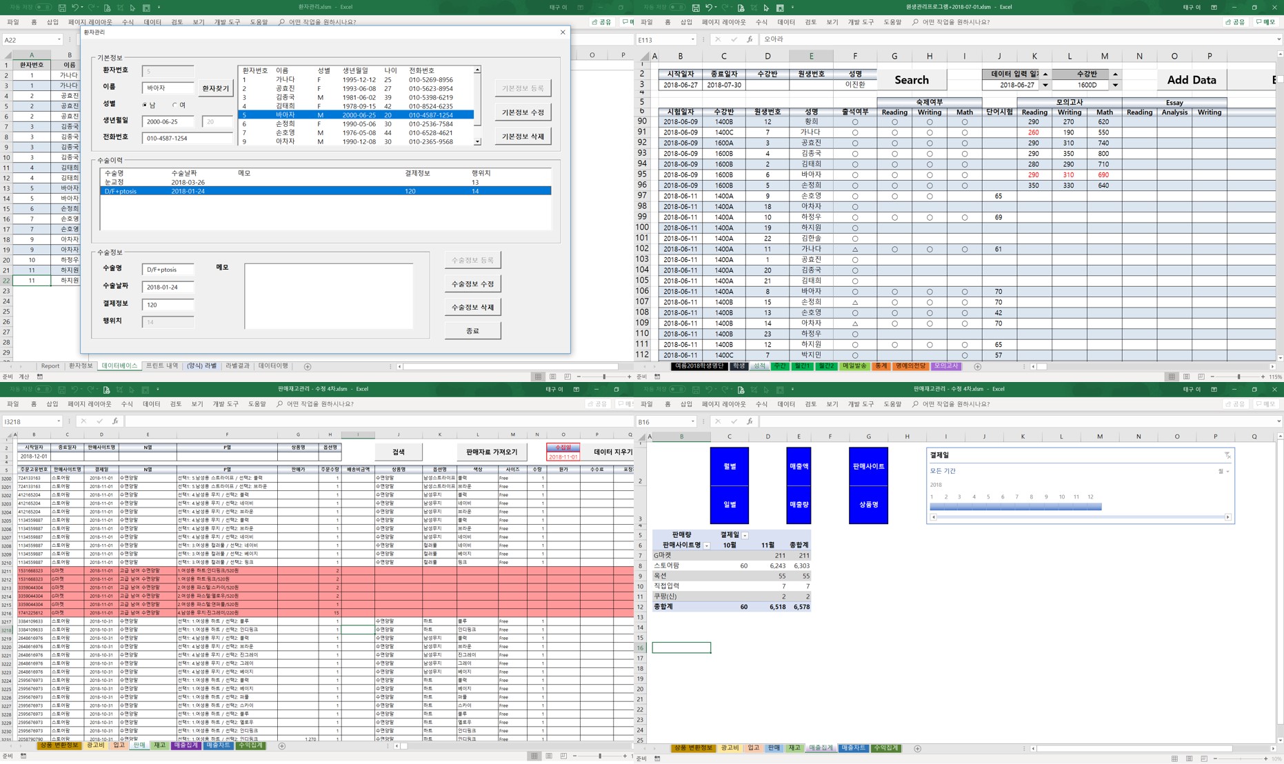Confirm the formula entry checkmark for cell E113
Image resolution: width=1284 pixels, height=764 pixels.
point(734,40)
